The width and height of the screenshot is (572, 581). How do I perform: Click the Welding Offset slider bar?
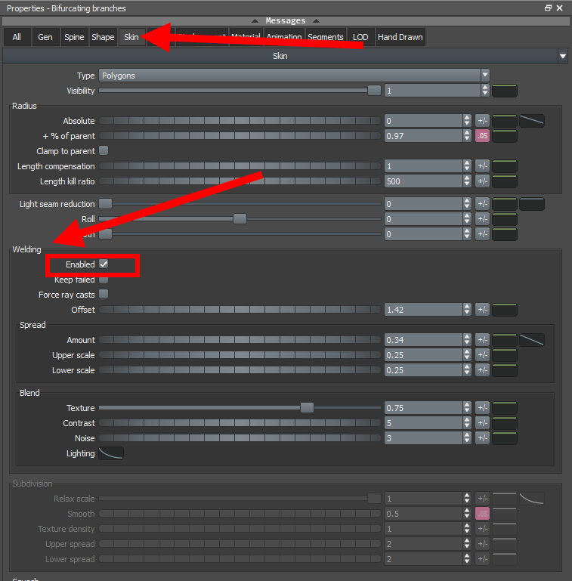[x=240, y=310]
